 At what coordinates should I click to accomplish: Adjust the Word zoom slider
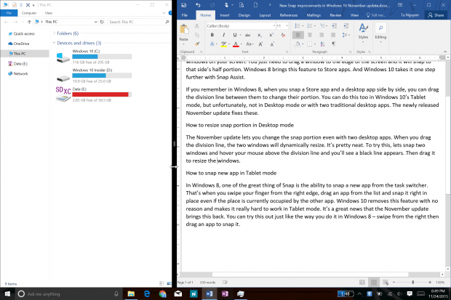point(412,283)
